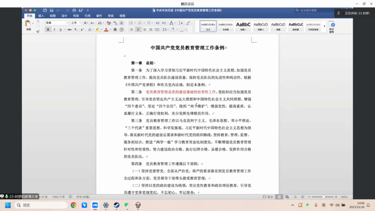Toggle Bold formatting button
Image resolution: width=375 pixels, height=211 pixels.
[48, 29]
